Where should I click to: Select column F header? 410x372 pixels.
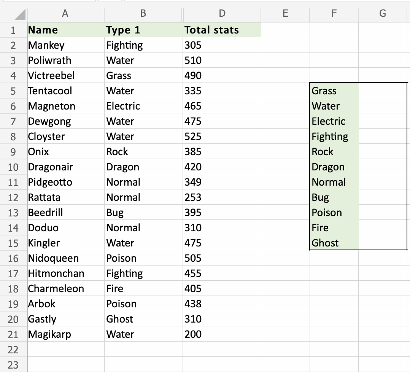tap(334, 13)
